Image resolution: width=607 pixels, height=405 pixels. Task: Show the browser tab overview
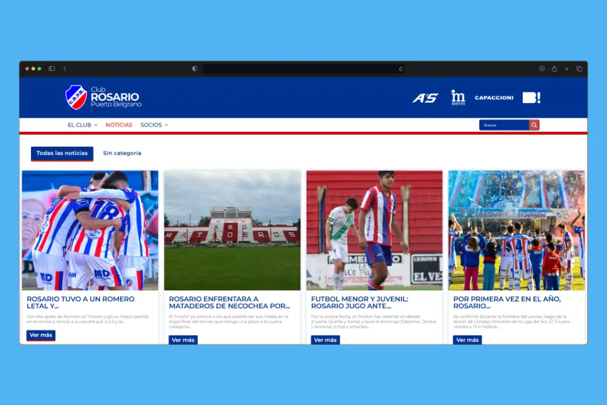(x=579, y=69)
